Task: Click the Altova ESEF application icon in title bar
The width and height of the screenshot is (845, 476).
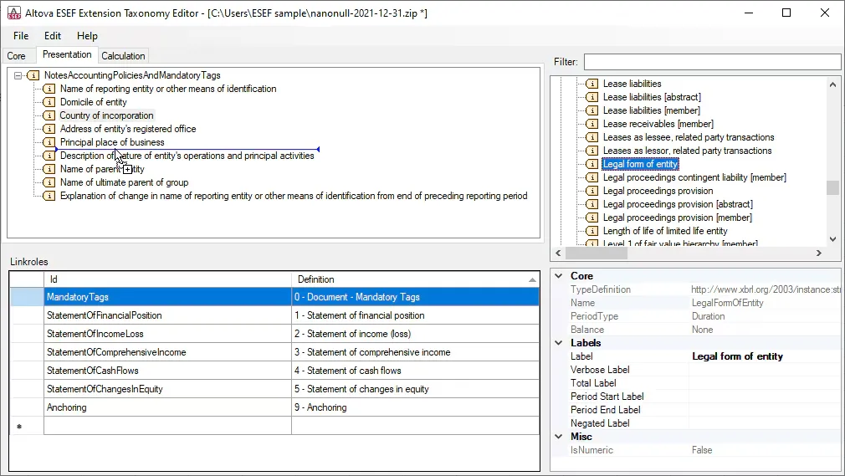Action: tap(14, 13)
